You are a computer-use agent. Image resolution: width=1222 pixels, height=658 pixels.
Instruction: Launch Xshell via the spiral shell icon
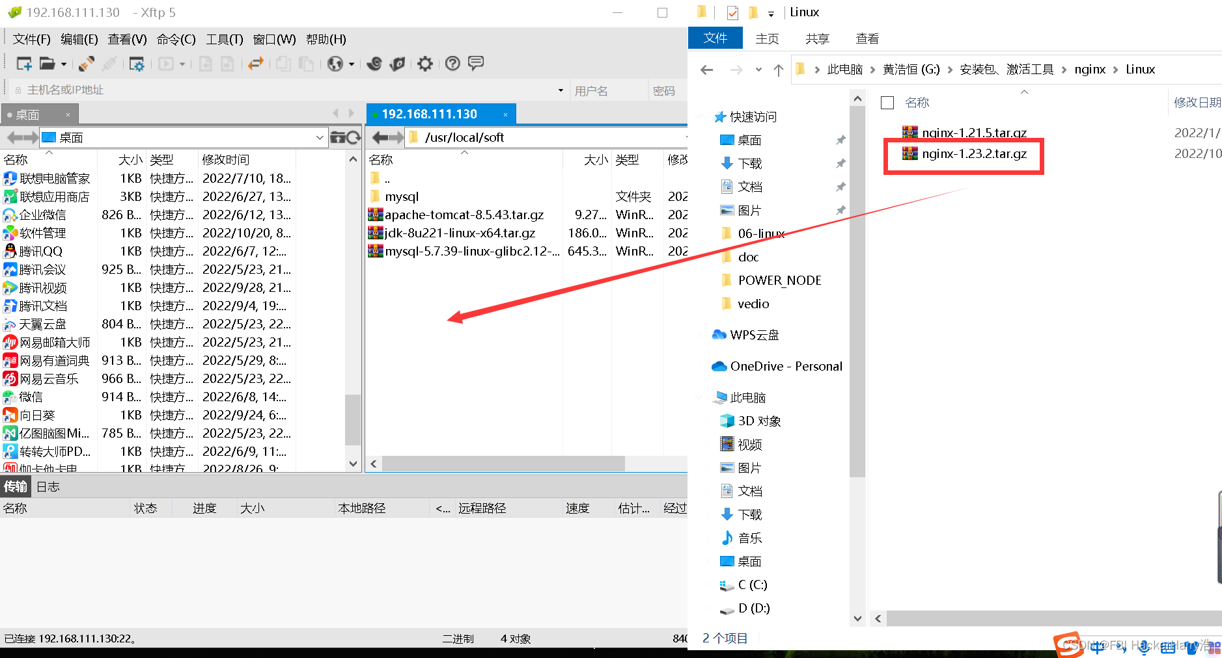[x=374, y=64]
